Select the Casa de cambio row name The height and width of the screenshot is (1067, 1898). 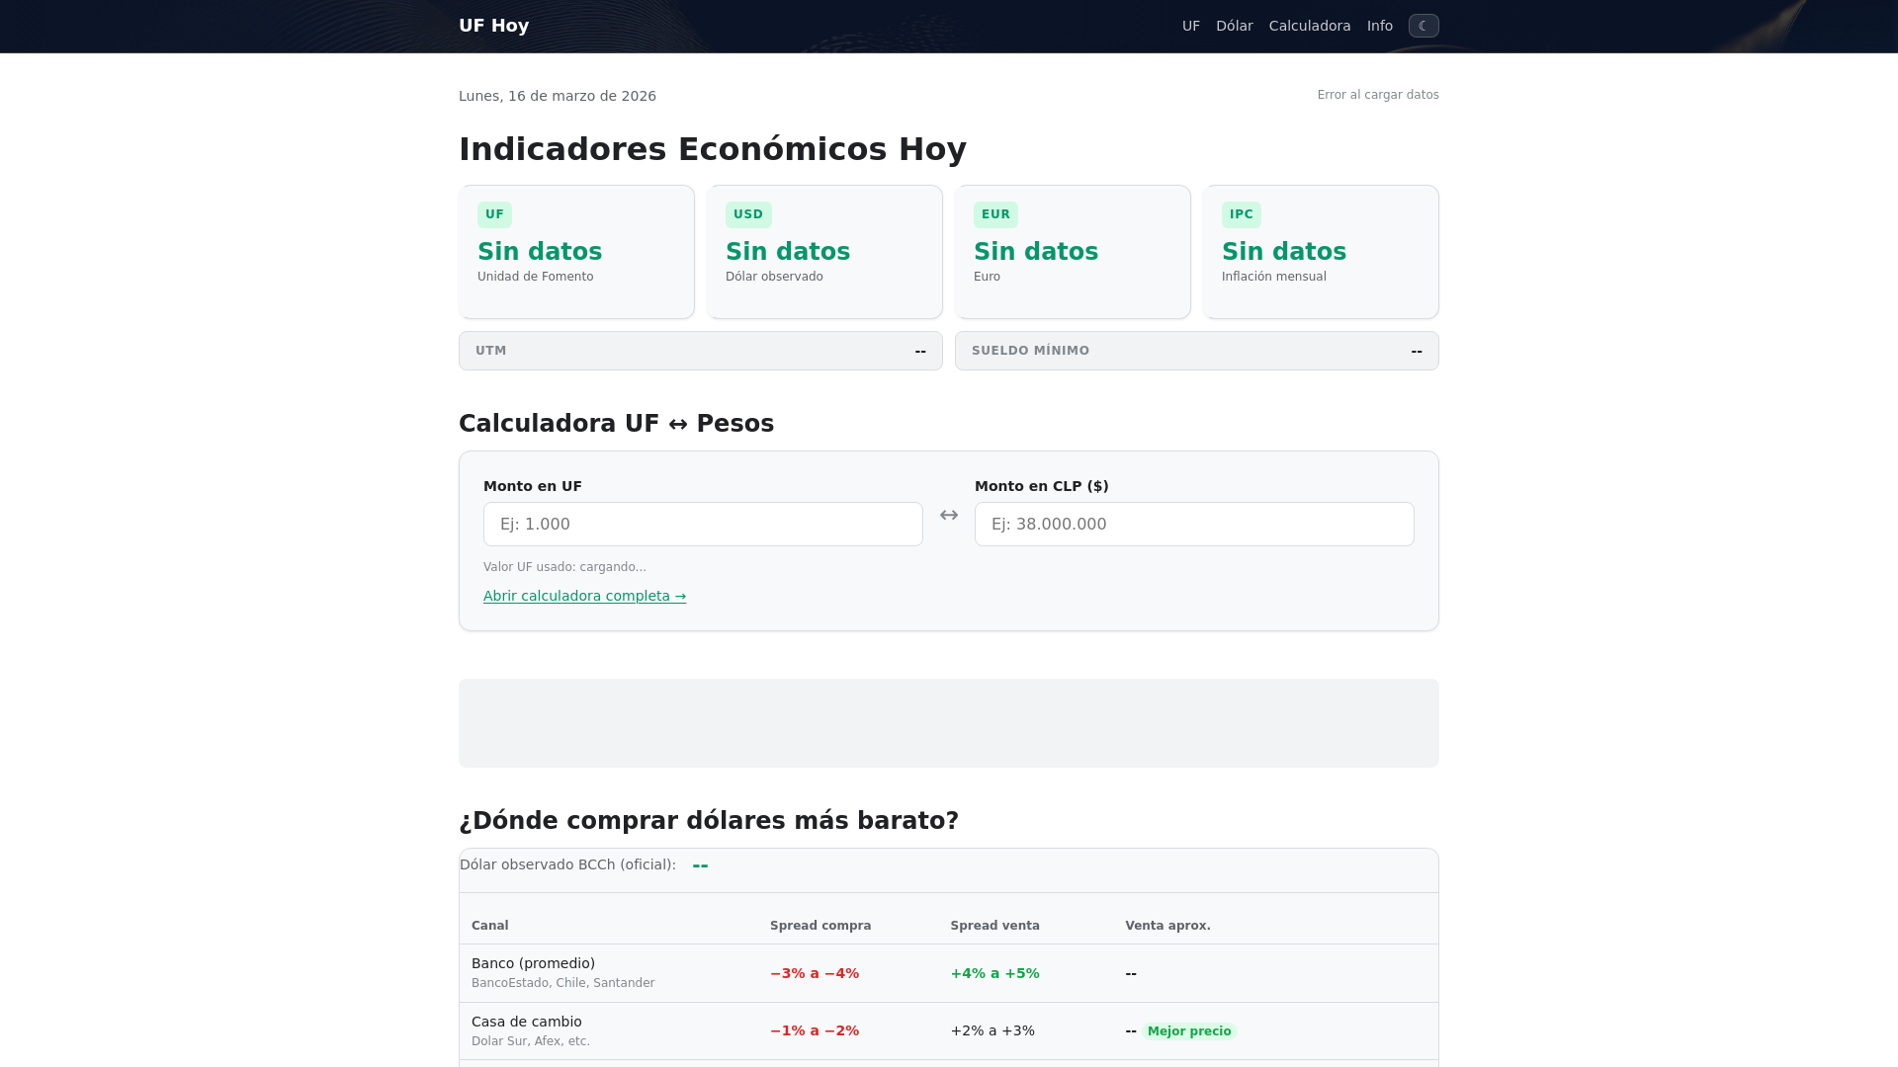coord(526,1022)
